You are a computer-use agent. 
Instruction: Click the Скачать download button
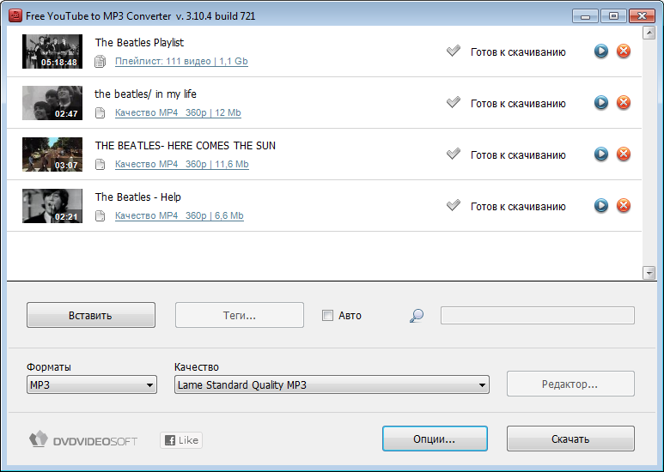point(570,439)
